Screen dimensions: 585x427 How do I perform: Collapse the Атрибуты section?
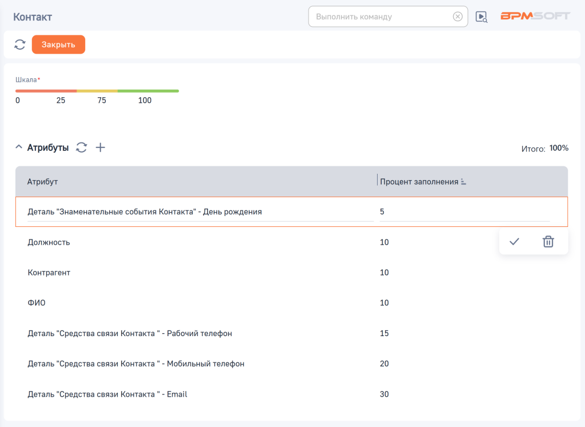click(19, 147)
